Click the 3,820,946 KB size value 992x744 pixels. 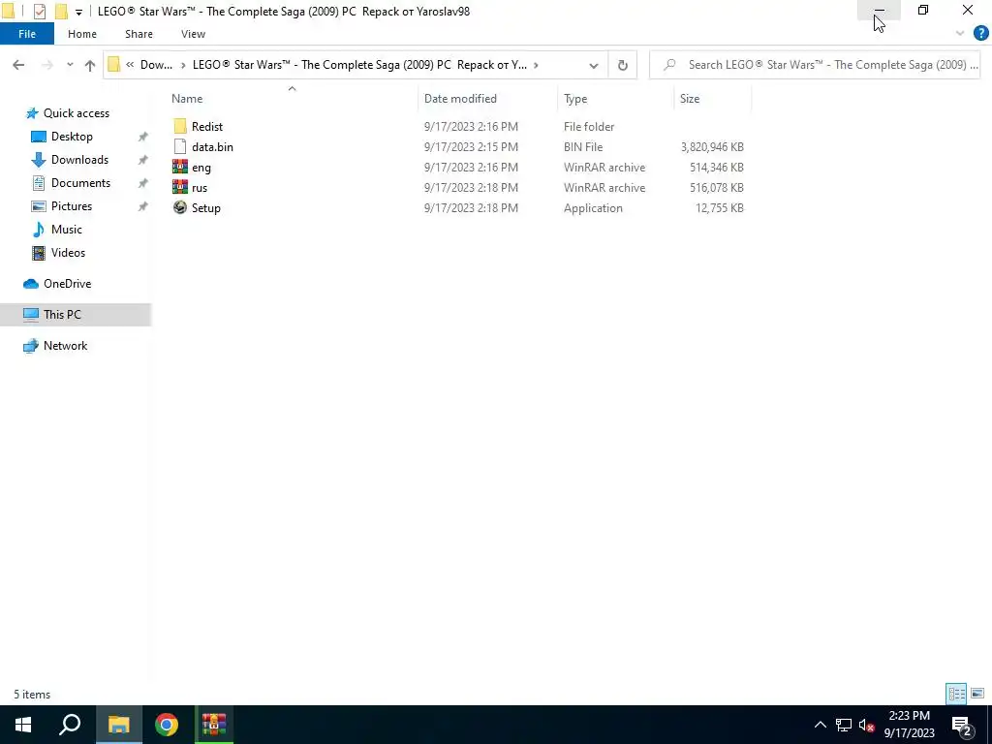(712, 147)
